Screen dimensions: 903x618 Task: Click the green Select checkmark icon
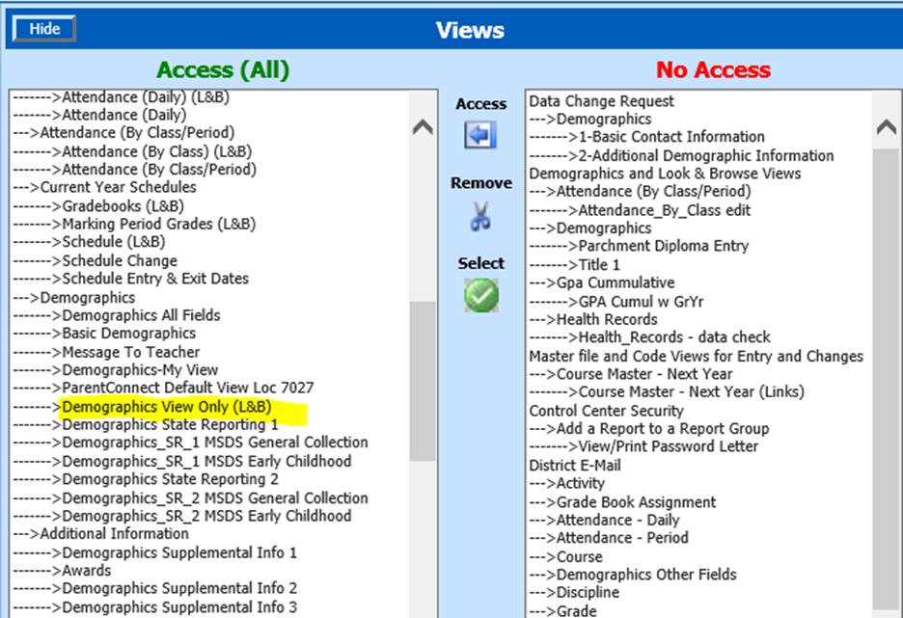pyautogui.click(x=480, y=295)
